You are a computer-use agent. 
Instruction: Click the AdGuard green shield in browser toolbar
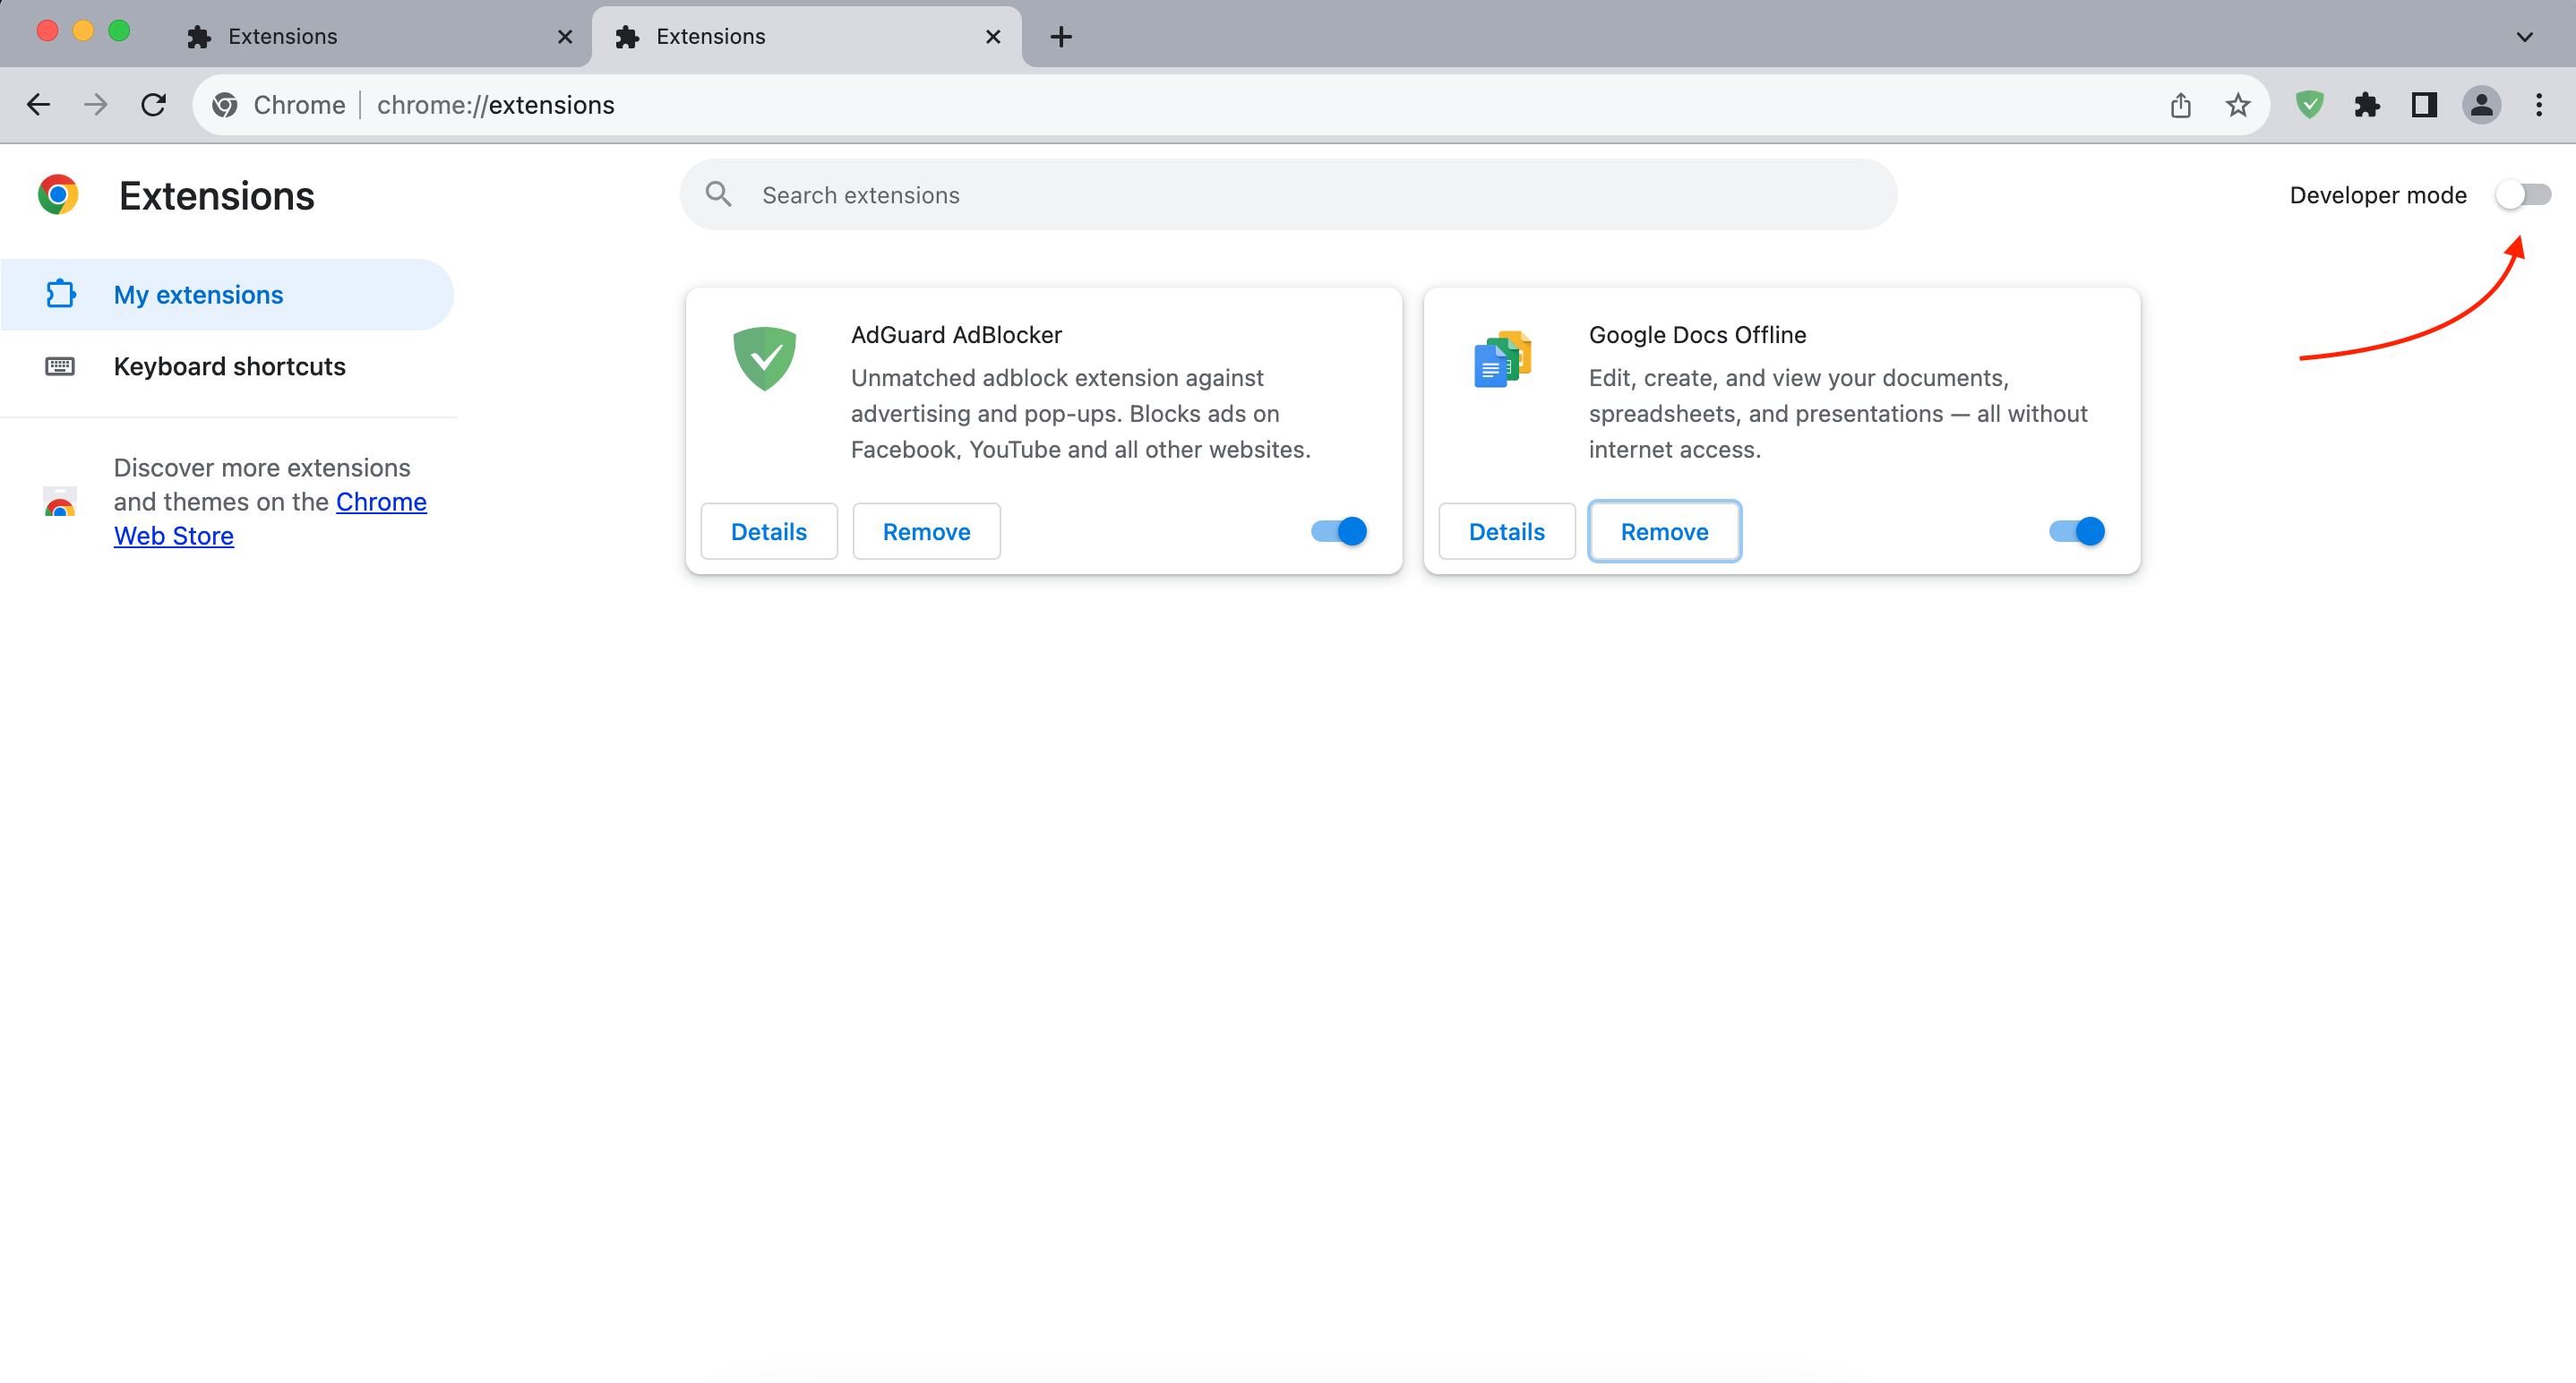[2310, 104]
